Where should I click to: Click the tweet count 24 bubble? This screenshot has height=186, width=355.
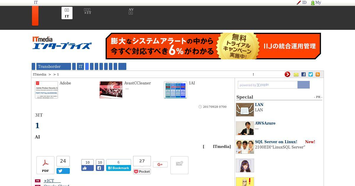click(63, 161)
